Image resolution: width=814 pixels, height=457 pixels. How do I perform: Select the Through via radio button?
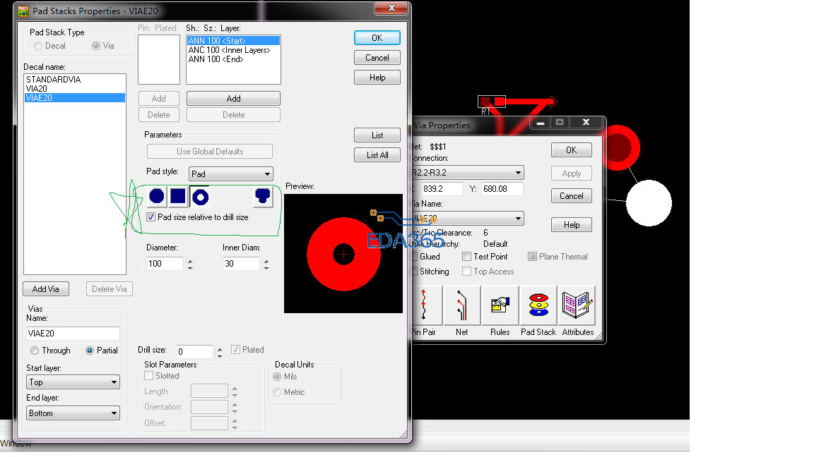click(35, 351)
